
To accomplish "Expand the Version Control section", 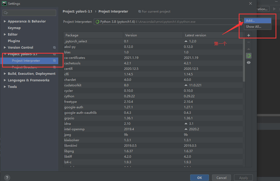I will [x=5, y=47].
